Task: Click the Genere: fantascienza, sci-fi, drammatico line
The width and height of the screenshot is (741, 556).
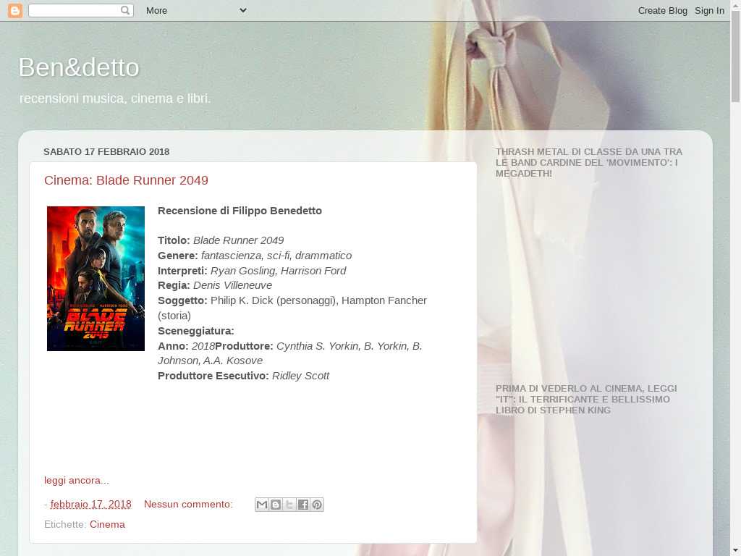Action: point(255,256)
